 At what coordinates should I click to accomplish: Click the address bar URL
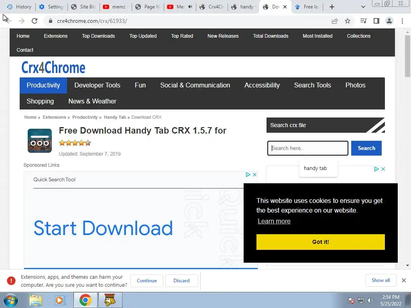[92, 21]
